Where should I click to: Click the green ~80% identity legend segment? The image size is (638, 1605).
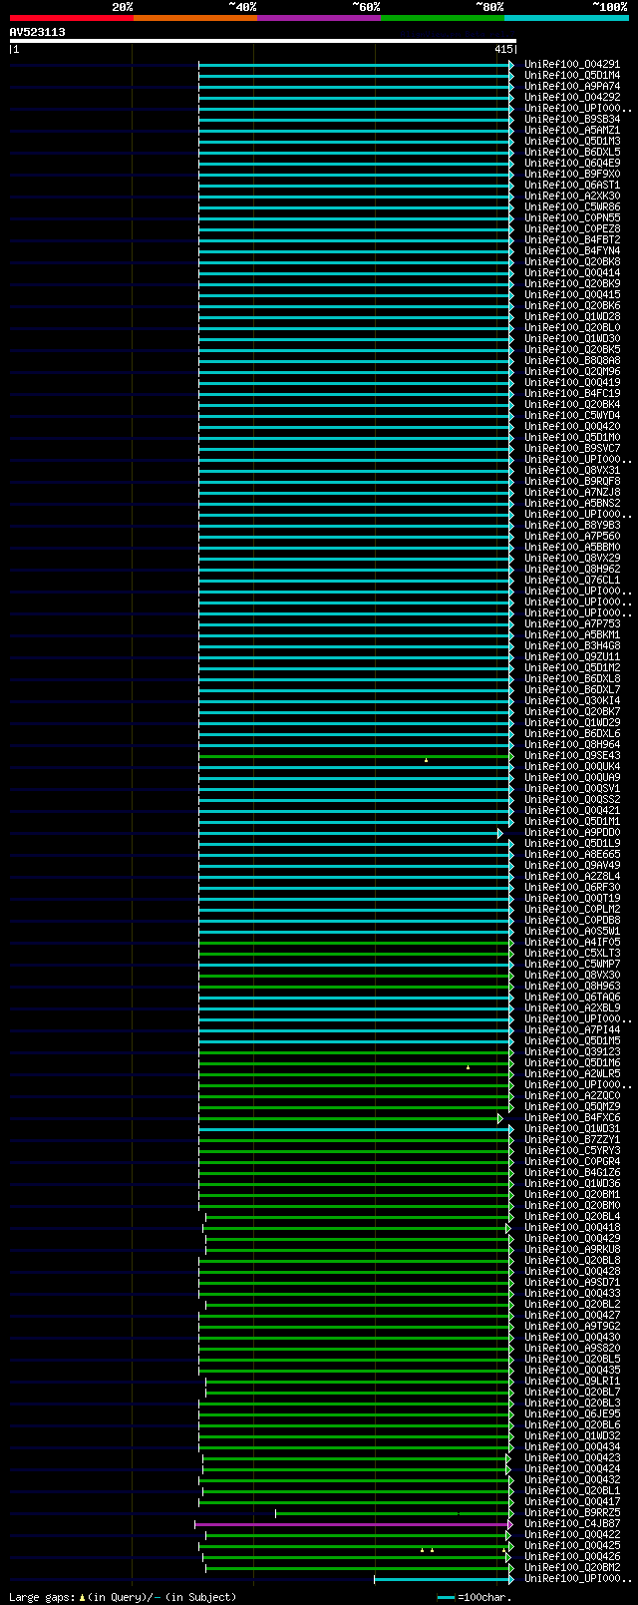pyautogui.click(x=443, y=18)
